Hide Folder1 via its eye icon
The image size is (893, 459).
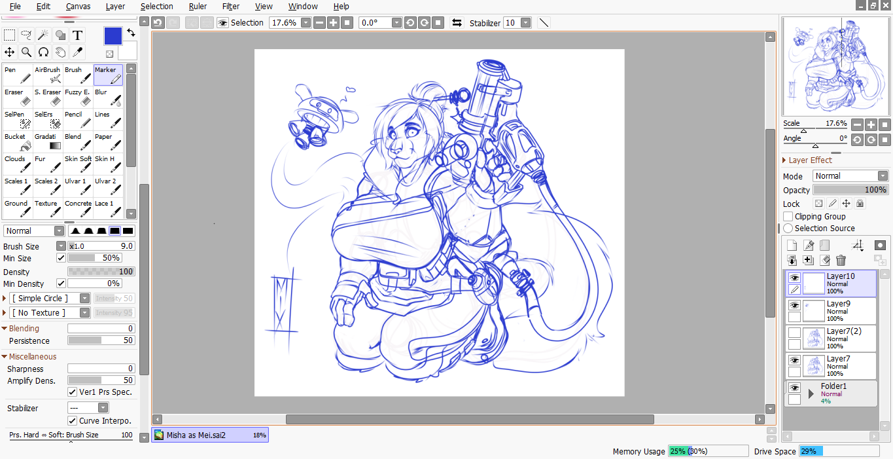click(x=794, y=388)
